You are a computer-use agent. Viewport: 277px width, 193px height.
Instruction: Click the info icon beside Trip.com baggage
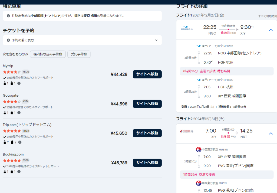point(20,142)
